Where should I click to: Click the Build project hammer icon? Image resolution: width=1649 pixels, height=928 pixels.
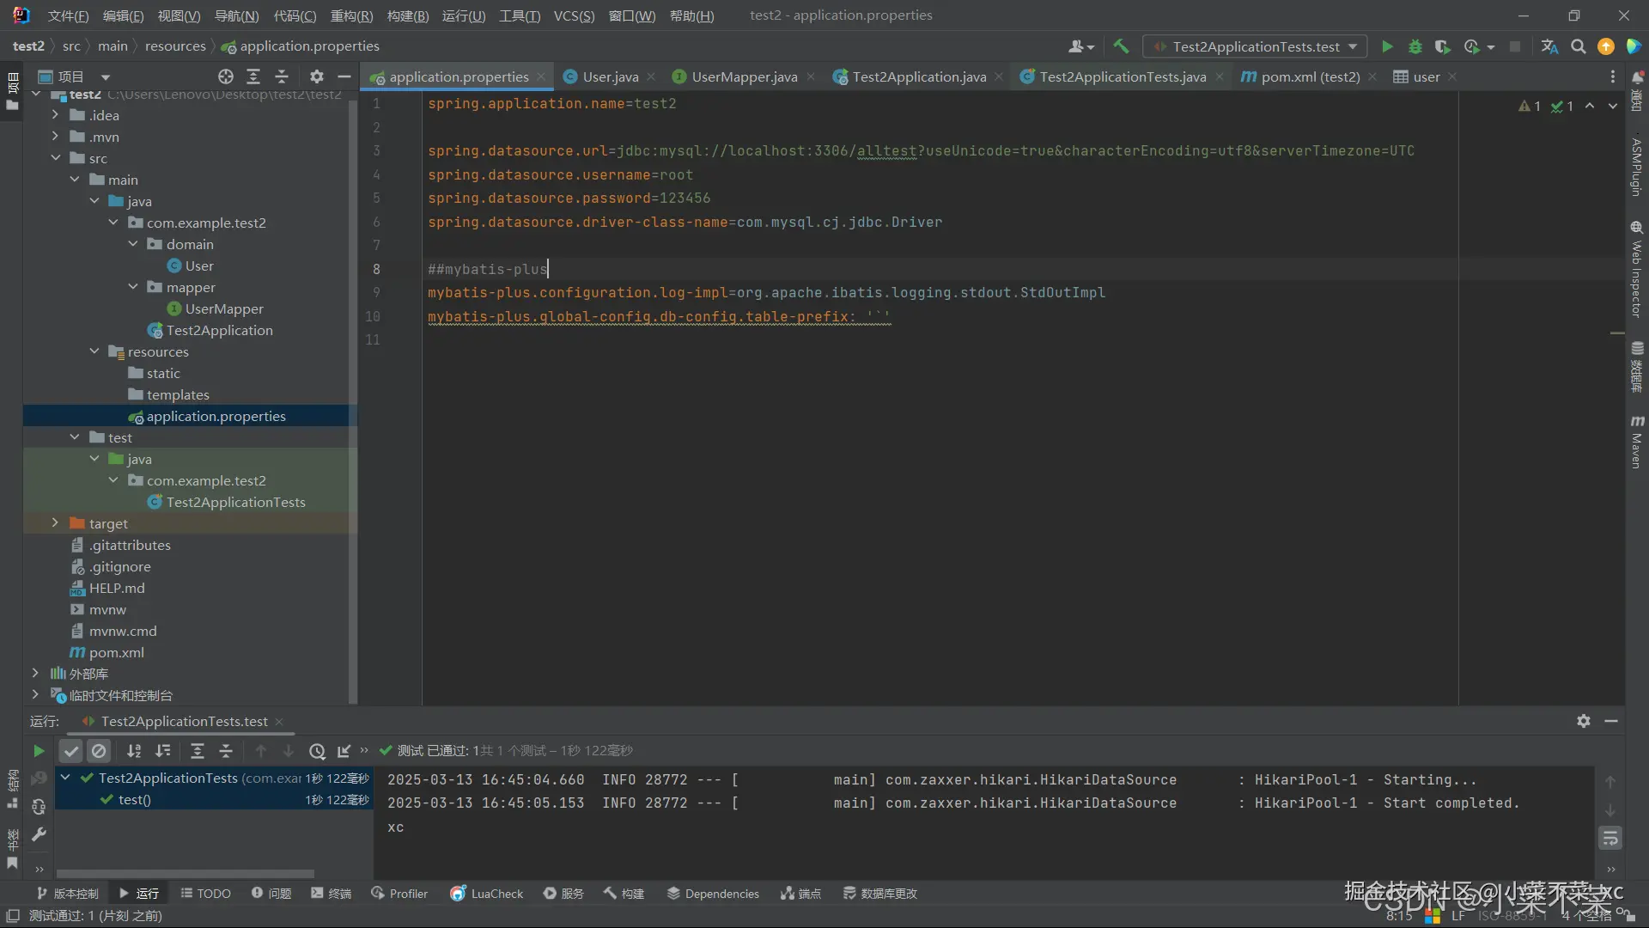click(x=1121, y=46)
